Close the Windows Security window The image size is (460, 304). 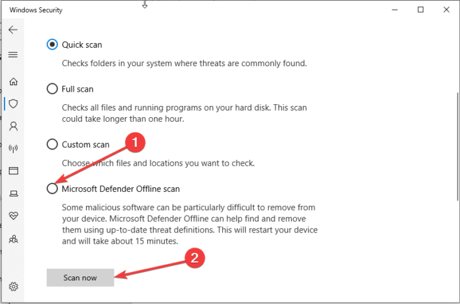(x=446, y=10)
